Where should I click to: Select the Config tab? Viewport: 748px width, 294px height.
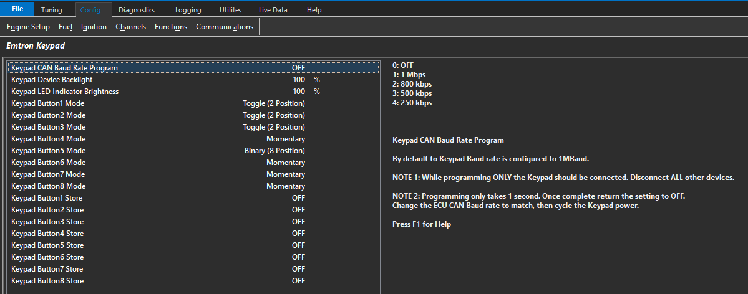(x=94, y=9)
